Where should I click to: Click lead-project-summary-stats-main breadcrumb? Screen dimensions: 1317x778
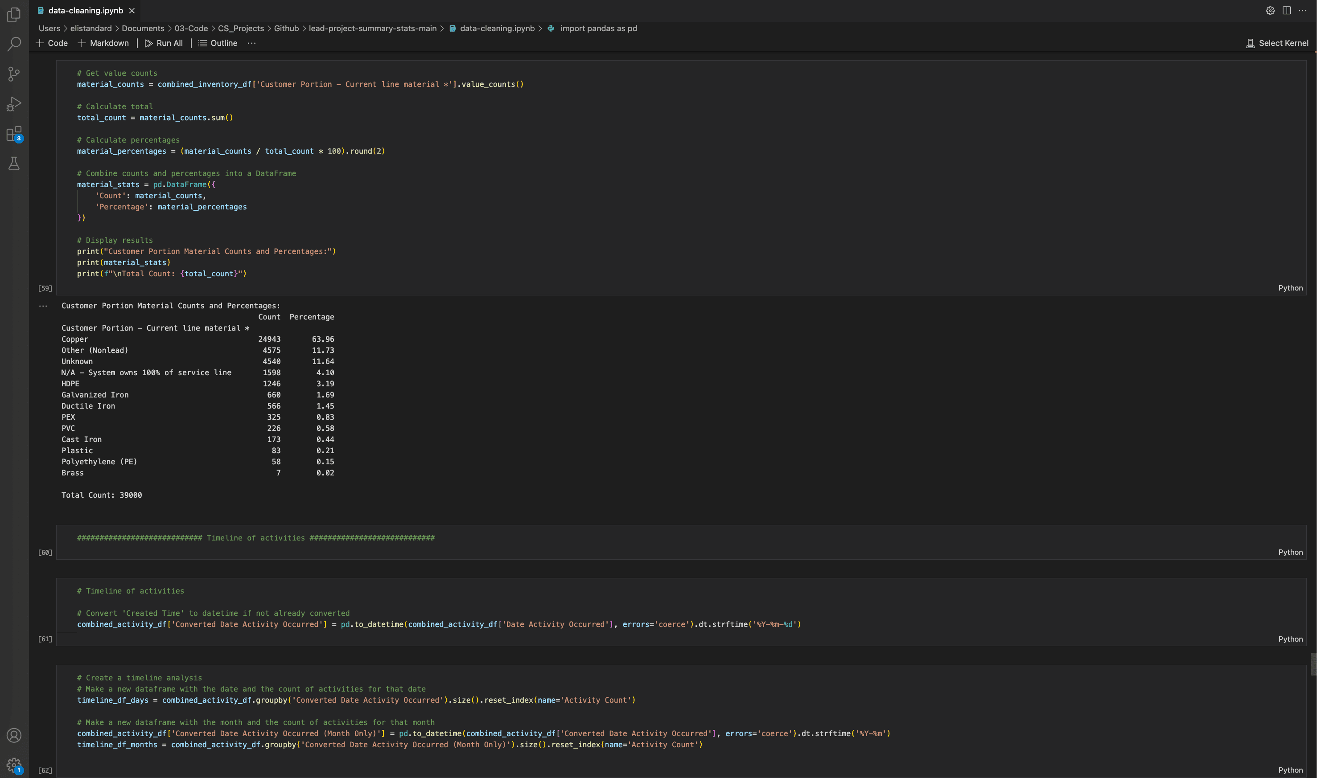(x=372, y=29)
